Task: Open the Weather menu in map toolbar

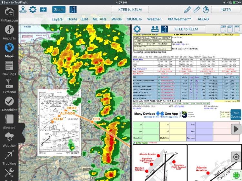Action: [x=154, y=19]
